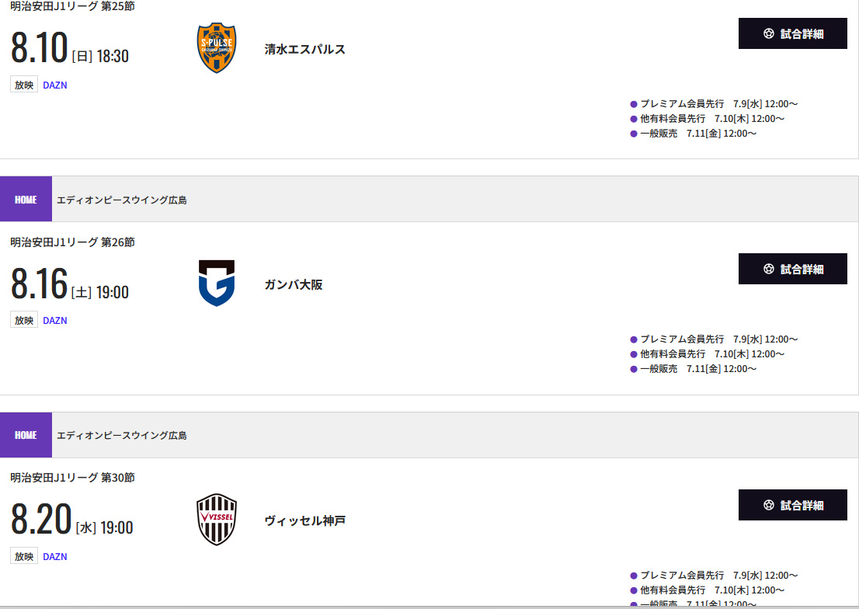
Task: Click the 8.16 match date text
Action: click(40, 284)
